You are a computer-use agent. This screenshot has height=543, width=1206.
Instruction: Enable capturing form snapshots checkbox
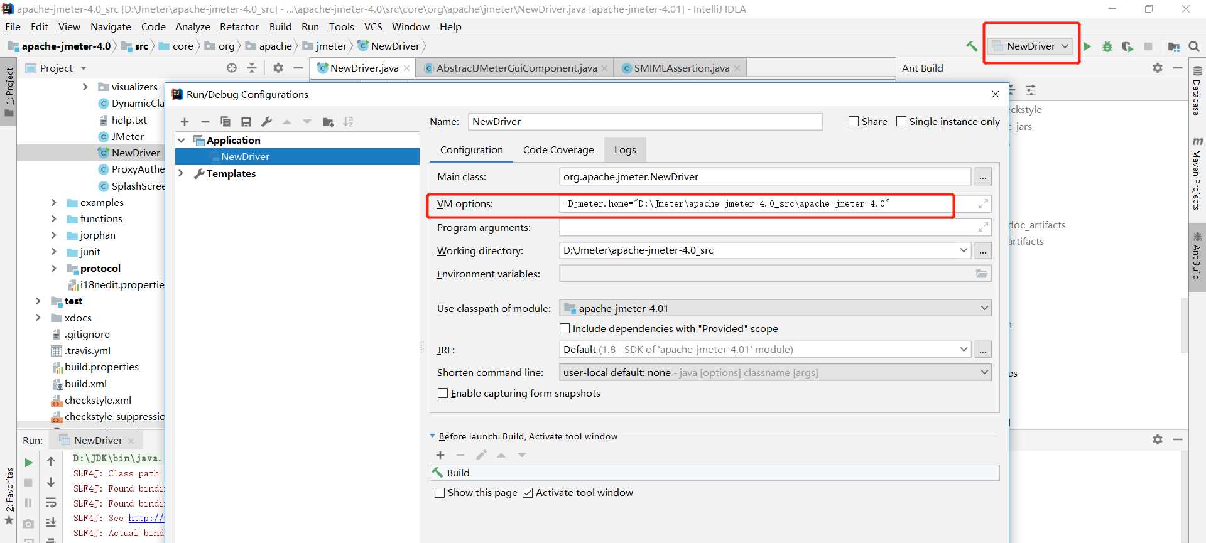click(442, 393)
